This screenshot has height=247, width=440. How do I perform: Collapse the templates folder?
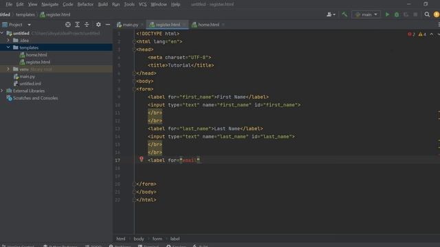tap(8, 47)
